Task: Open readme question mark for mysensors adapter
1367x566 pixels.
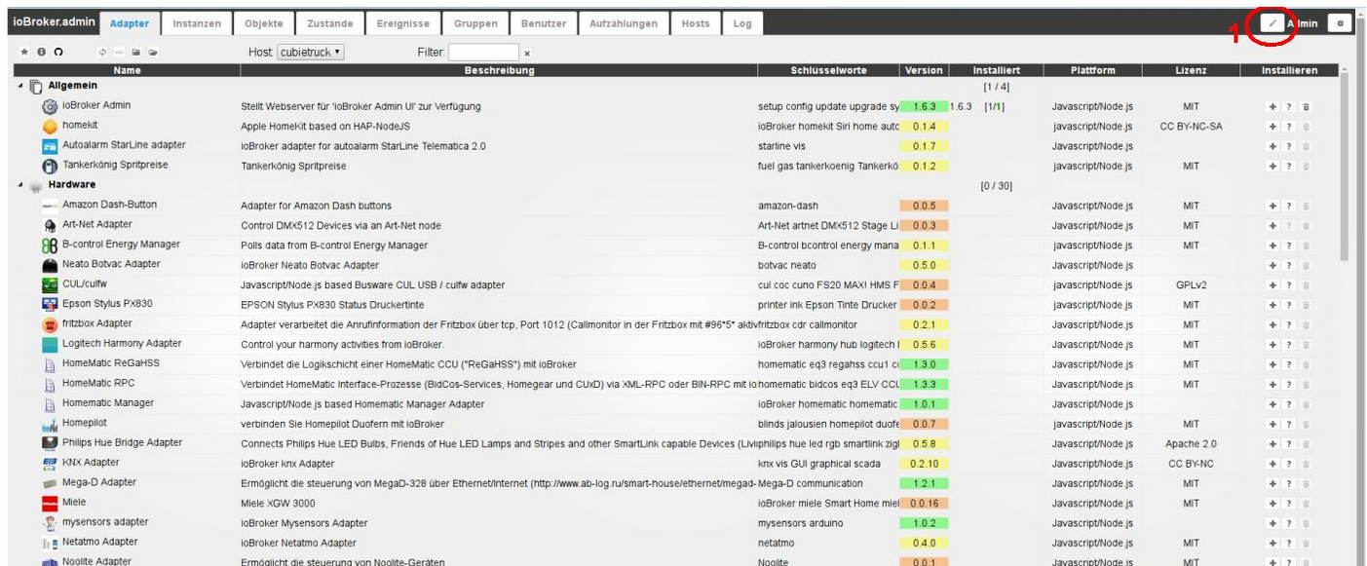Action: pyautogui.click(x=1289, y=523)
